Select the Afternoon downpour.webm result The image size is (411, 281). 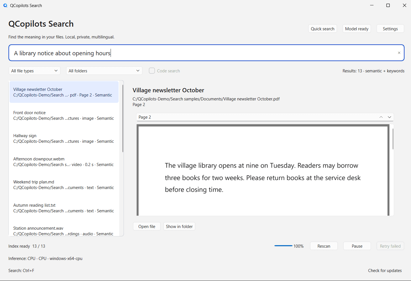[x=64, y=162]
